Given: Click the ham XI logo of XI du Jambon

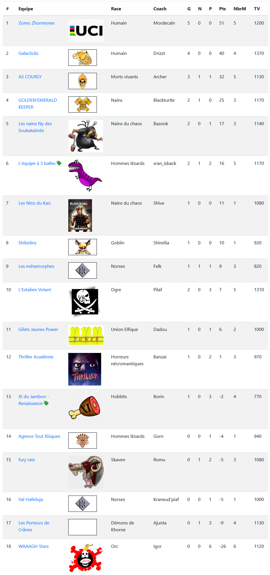Looking at the screenshot, I should 85,408.
